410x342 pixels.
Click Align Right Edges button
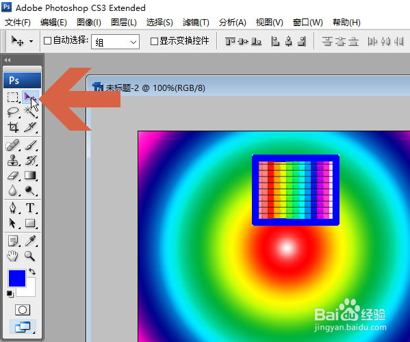302,41
